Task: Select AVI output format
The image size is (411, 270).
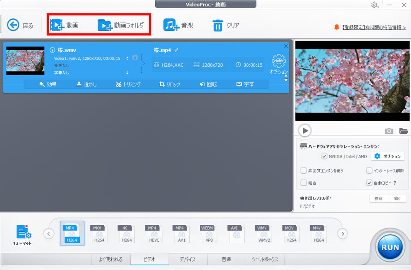Action: point(236,234)
